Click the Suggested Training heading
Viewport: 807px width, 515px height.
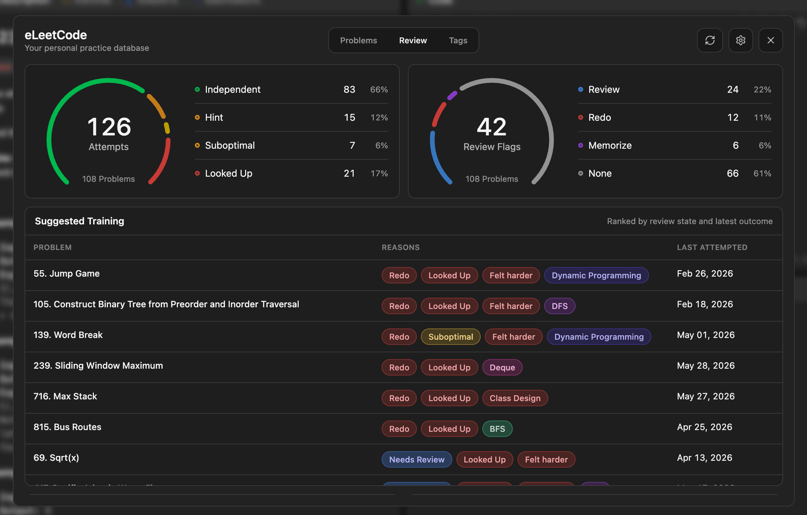[x=80, y=221]
